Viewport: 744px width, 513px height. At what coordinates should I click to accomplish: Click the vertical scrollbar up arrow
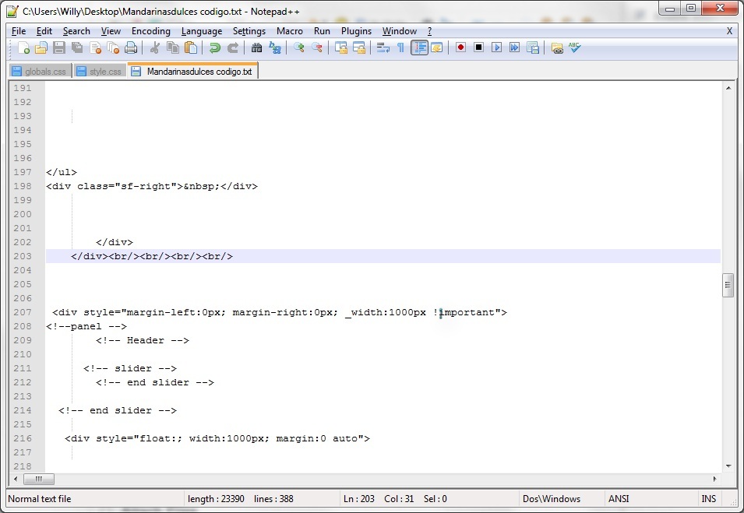click(728, 88)
